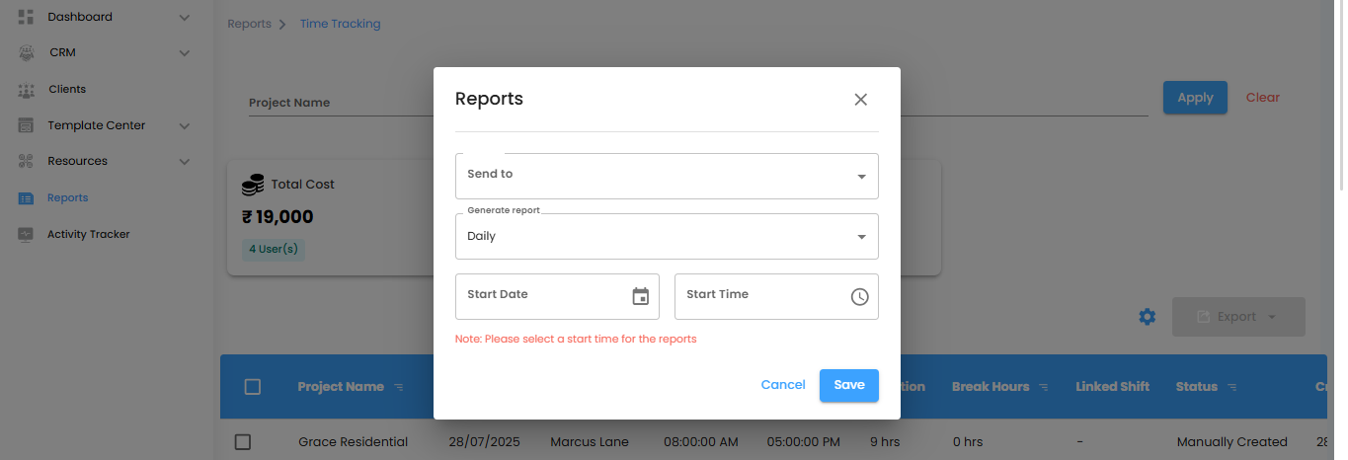Click Break Hours column filter icon
1348x460 pixels.
(x=1043, y=387)
